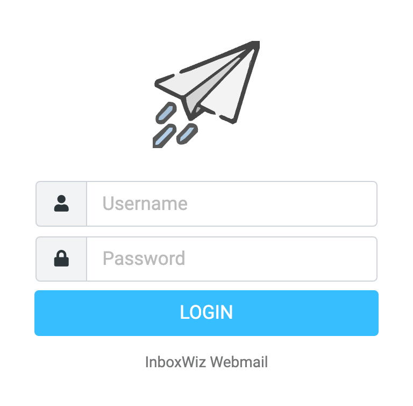
Task: Click the gray box beside Username
Action: [61, 204]
